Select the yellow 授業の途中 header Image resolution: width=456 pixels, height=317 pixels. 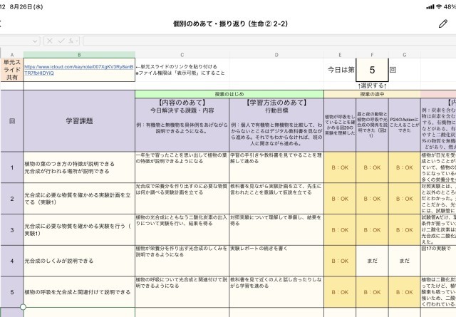(x=372, y=94)
